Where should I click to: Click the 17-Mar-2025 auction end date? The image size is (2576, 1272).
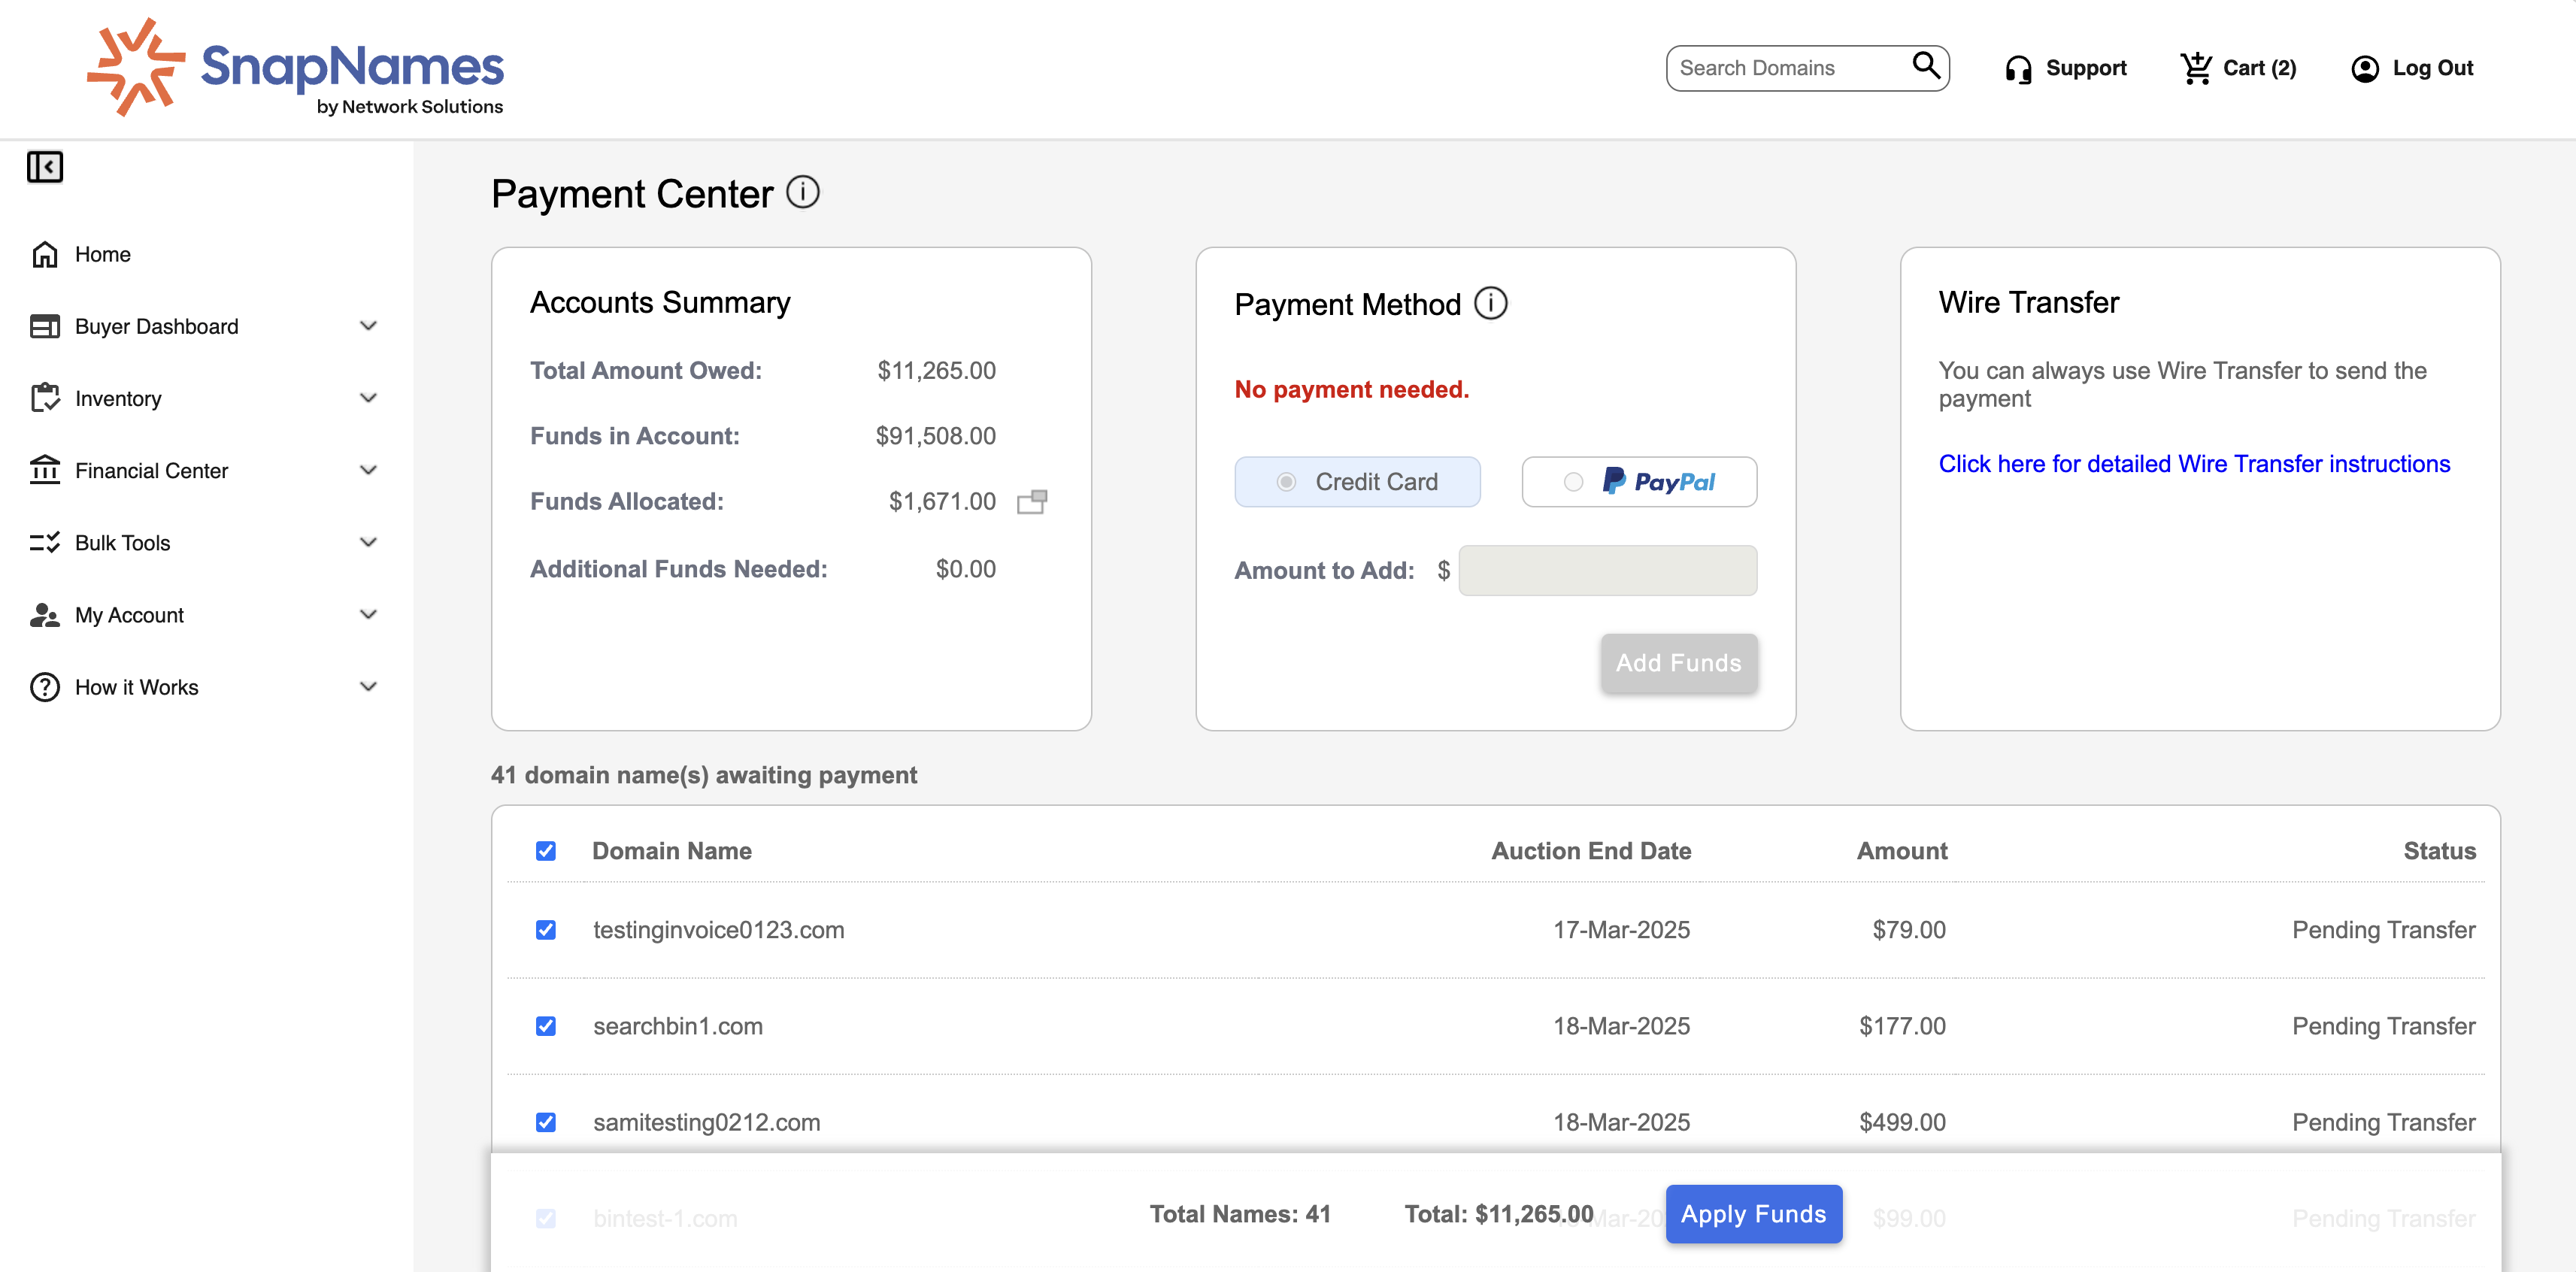(1621, 930)
